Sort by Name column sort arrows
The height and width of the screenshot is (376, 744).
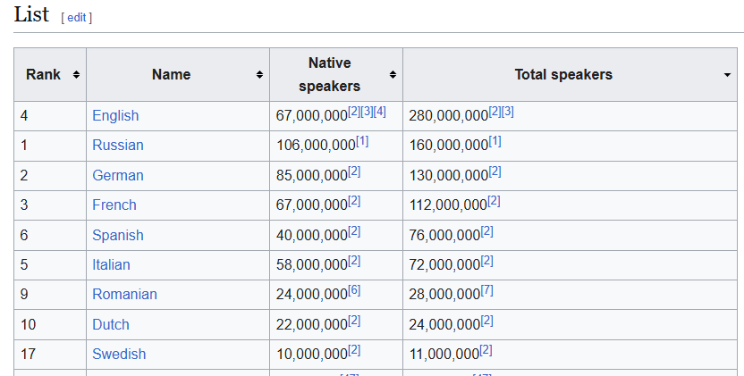tap(259, 74)
